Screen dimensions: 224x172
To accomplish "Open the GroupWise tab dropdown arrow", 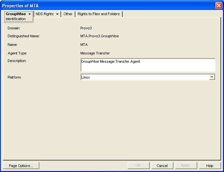I will tap(29, 14).
